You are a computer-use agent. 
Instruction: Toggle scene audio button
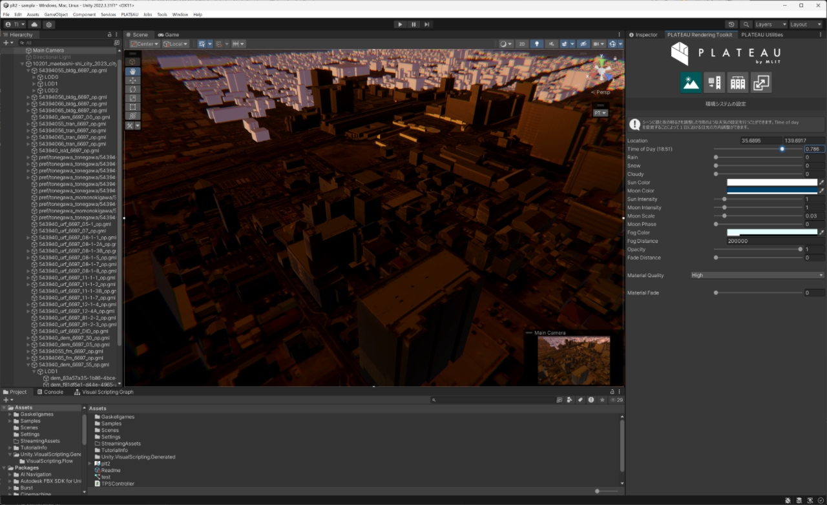click(551, 44)
